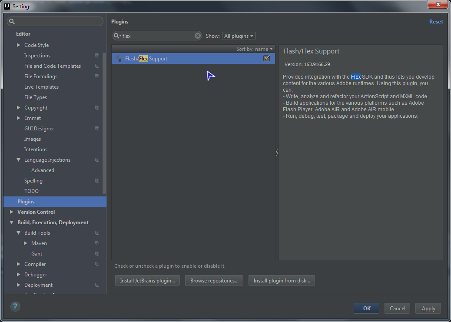
Task: Open the plugin search history magnifier icon
Action: tap(117, 36)
